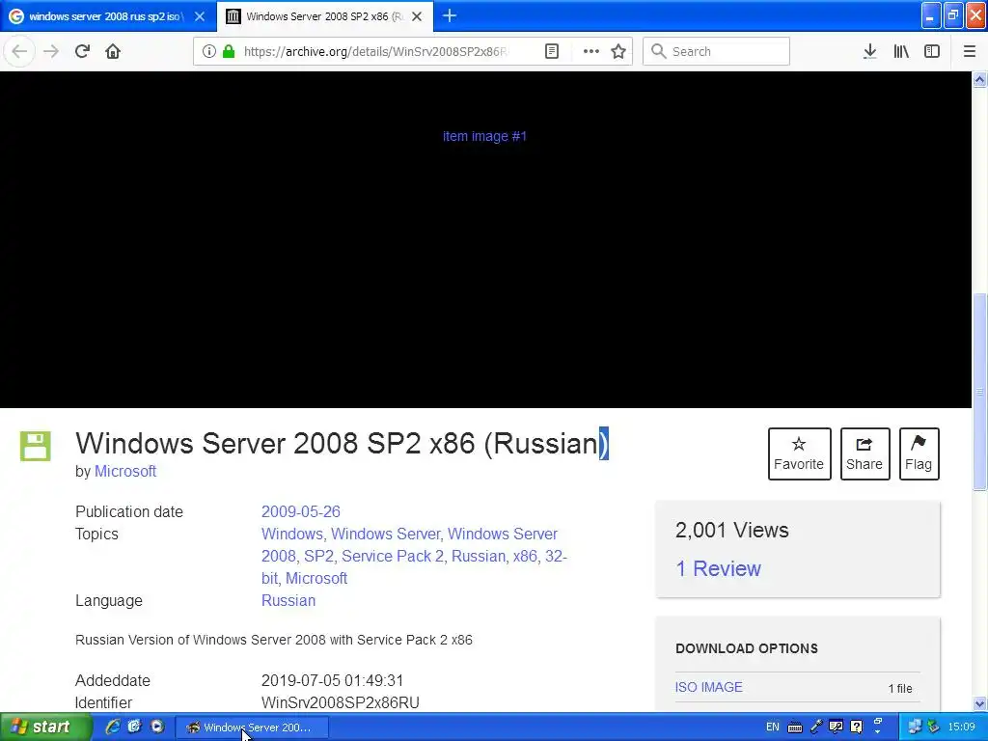Click the scrollbar up arrow
988x741 pixels.
(x=980, y=79)
